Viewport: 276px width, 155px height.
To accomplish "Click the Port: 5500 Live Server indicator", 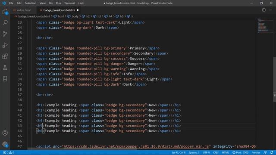I will coord(241,152).
